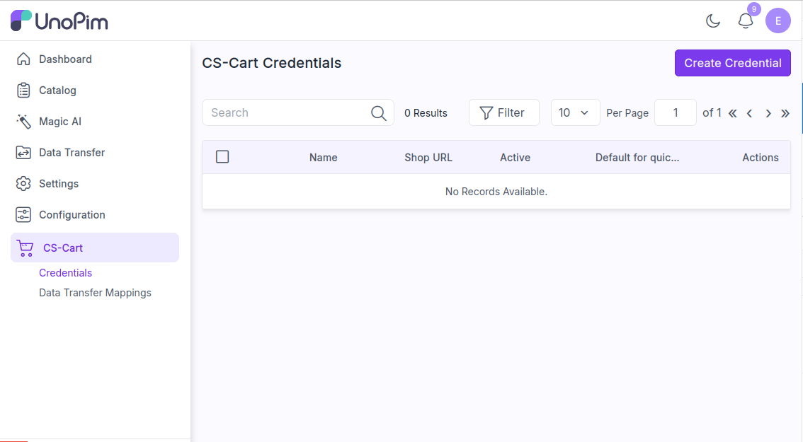Sort by Name column header

pyautogui.click(x=323, y=158)
